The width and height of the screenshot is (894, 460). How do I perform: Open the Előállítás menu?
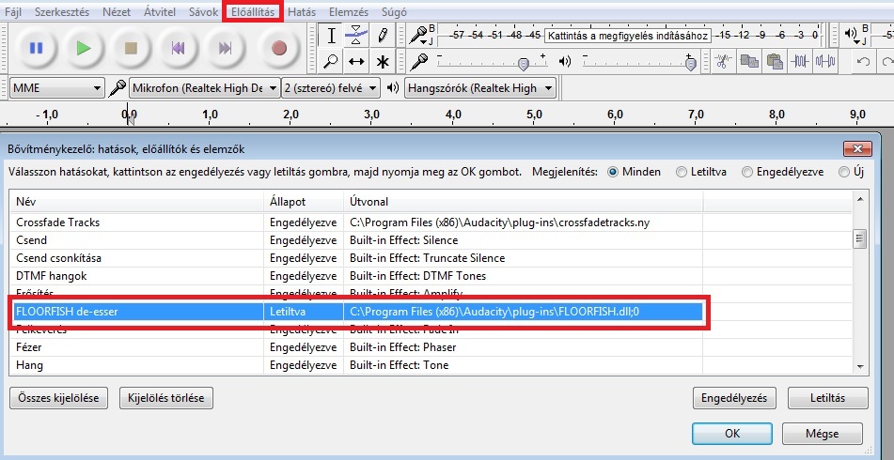(x=253, y=12)
